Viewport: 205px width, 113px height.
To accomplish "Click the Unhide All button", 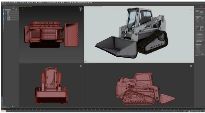I will click(199, 39).
